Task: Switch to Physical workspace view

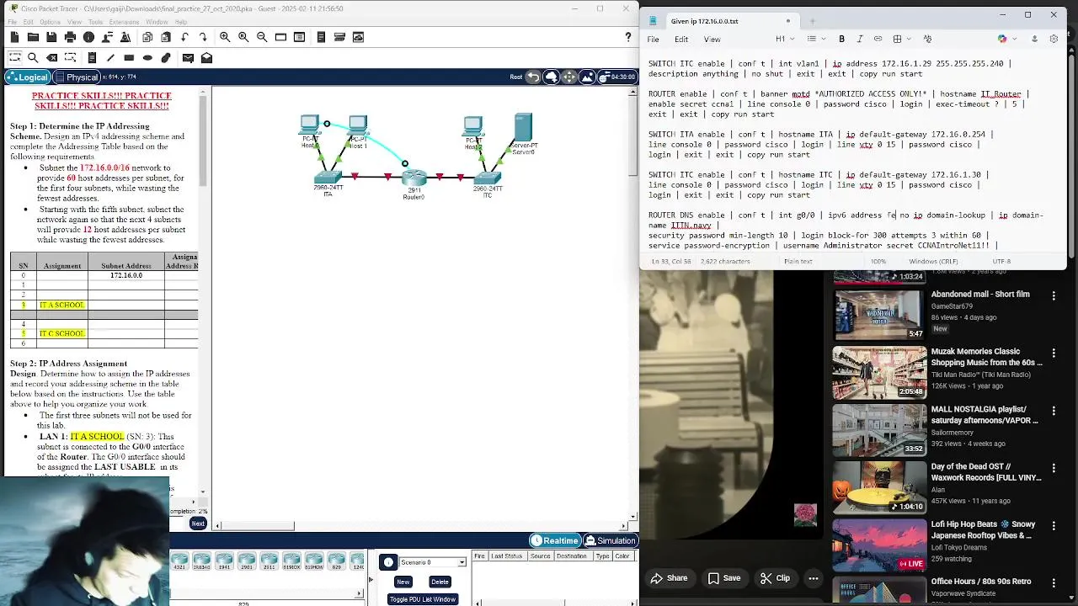Action: click(77, 77)
